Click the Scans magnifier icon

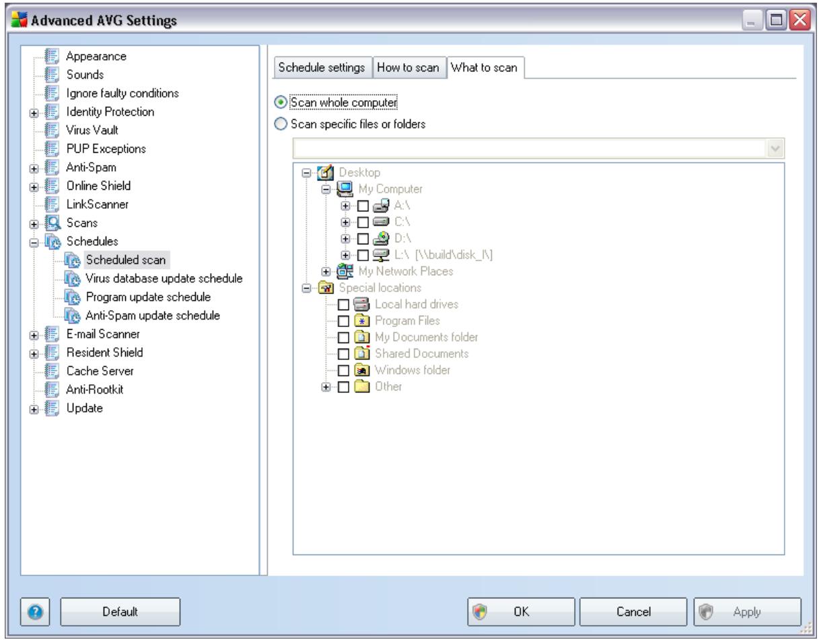pos(54,222)
